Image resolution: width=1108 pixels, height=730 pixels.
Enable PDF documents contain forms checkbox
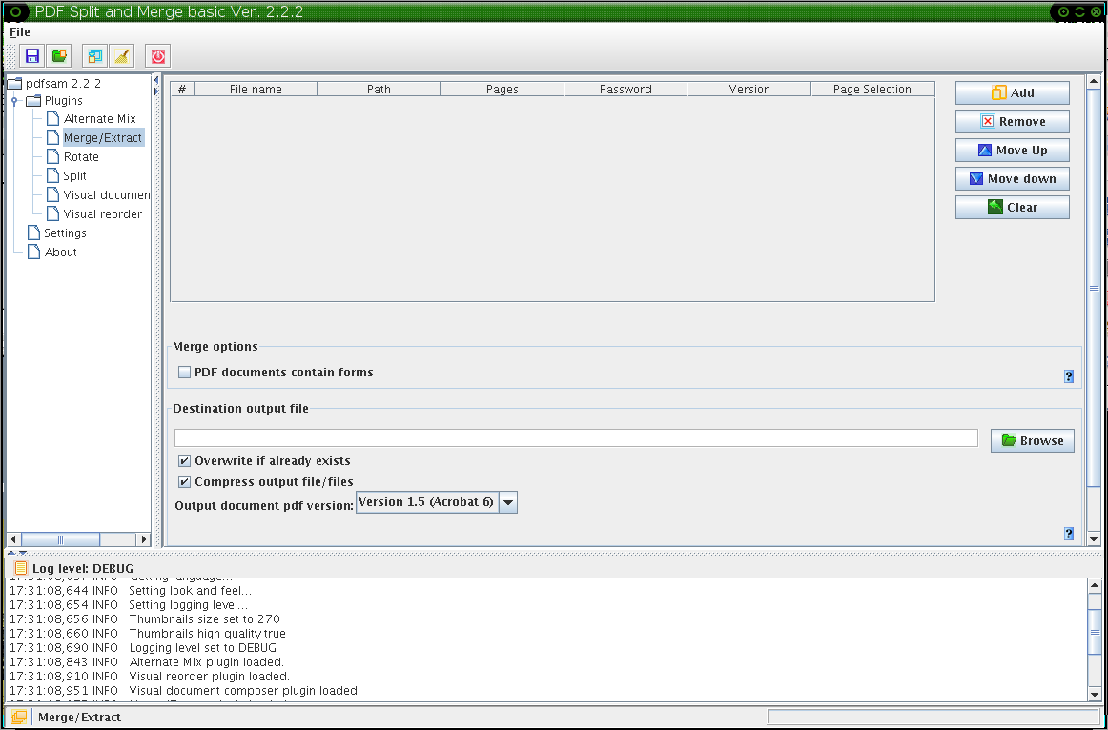184,372
